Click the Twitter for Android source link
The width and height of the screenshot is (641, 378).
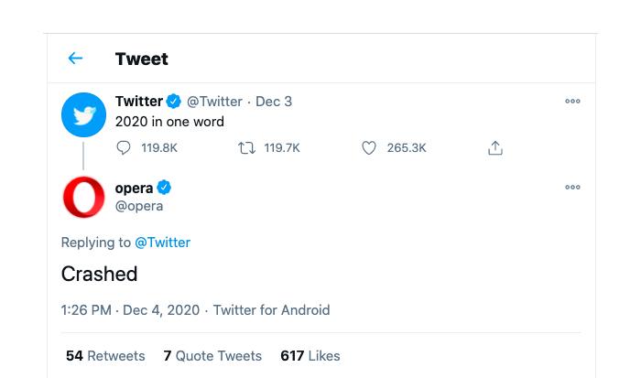click(271, 309)
